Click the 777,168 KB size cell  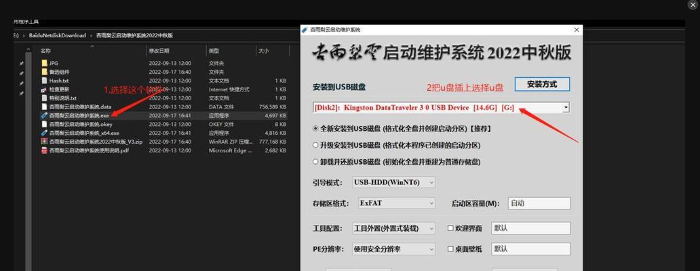pyautogui.click(x=273, y=142)
